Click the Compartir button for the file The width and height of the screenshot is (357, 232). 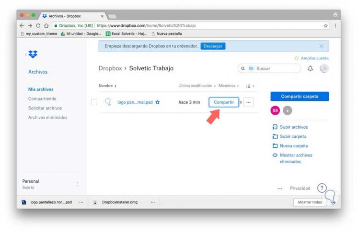coord(224,102)
